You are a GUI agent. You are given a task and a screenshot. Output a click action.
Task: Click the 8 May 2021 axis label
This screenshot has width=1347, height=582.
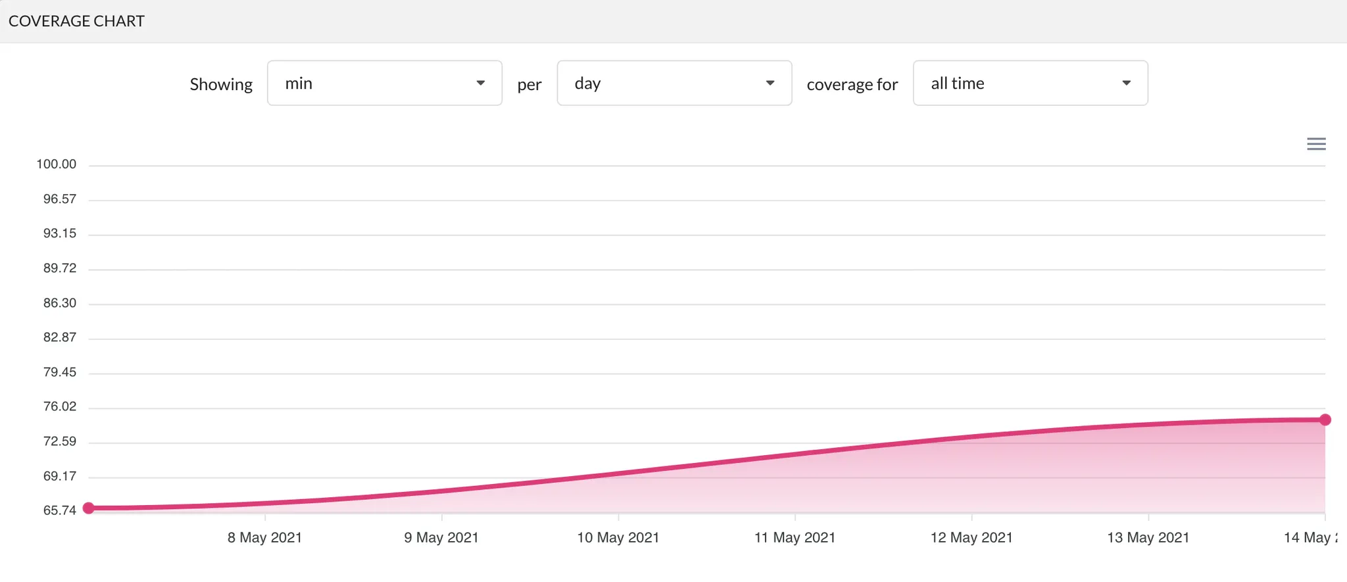[x=264, y=538]
